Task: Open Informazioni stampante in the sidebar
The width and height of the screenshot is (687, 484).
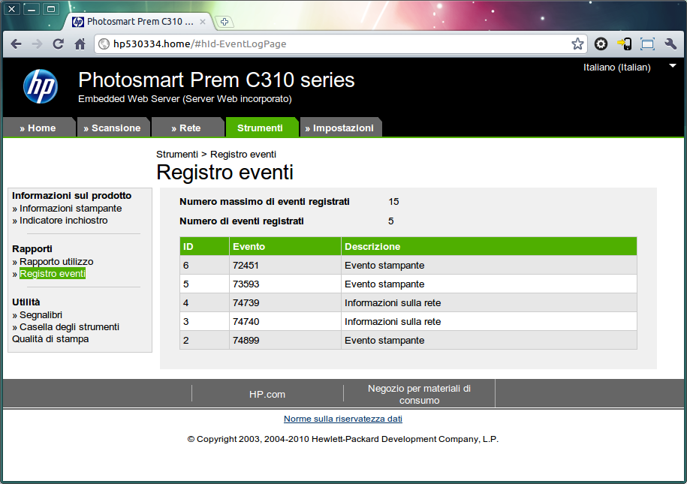Action: [x=71, y=209]
